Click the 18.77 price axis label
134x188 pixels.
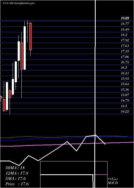pyautogui.click(x=125, y=24)
